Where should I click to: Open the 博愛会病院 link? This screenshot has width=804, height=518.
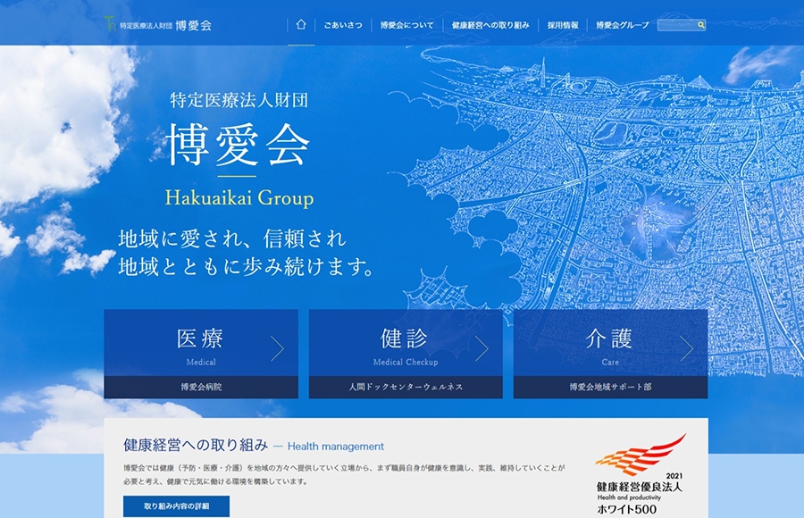click(x=201, y=387)
